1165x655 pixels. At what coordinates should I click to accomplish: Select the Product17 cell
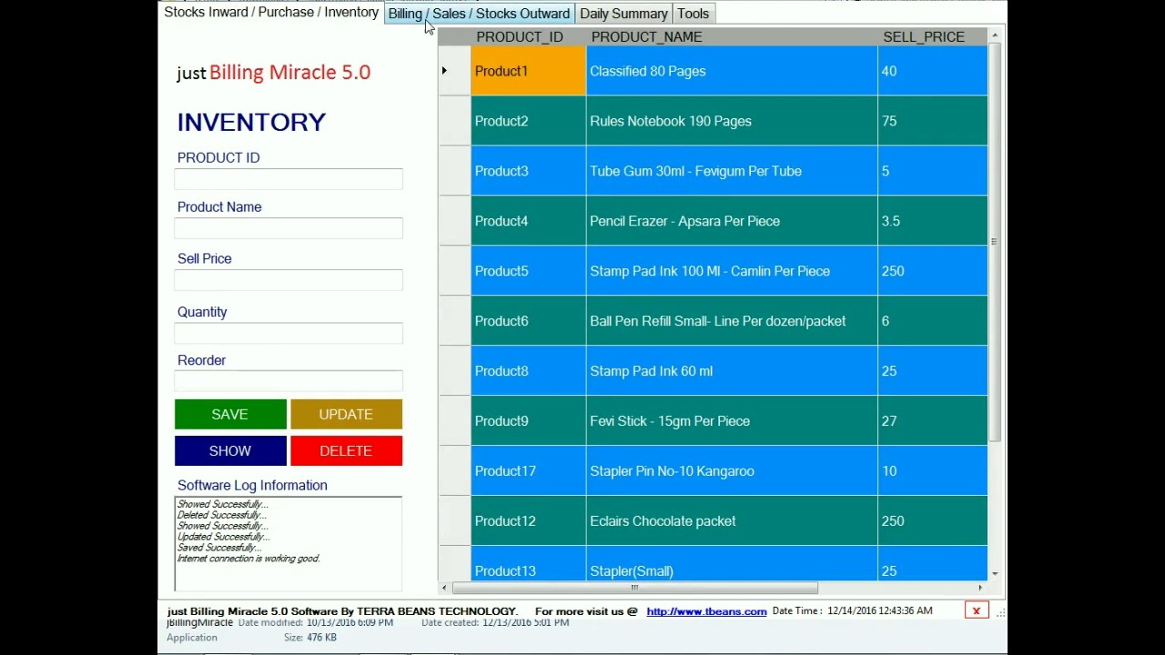(528, 471)
